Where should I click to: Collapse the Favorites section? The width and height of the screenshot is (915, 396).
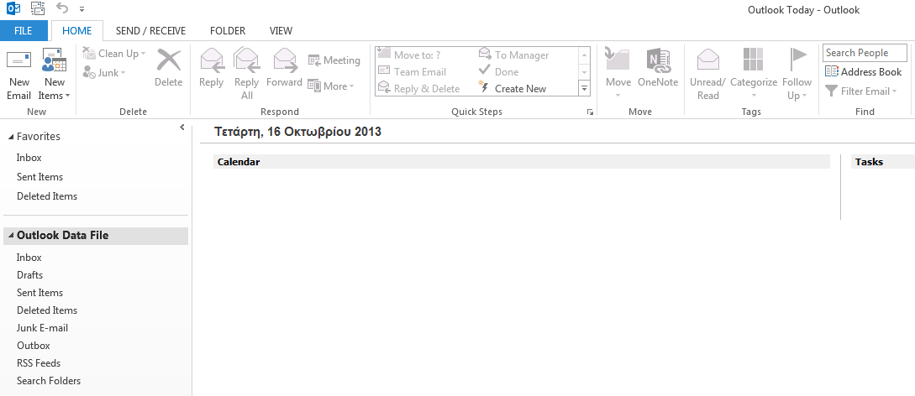point(9,137)
